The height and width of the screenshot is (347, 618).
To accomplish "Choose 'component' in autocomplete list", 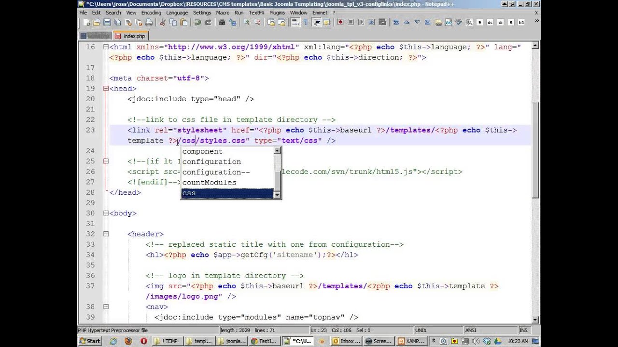I will click(227, 151).
